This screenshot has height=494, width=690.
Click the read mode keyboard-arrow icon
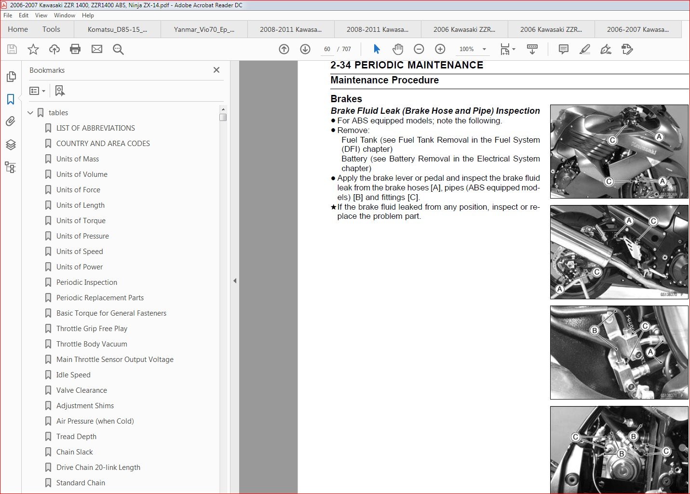[532, 49]
